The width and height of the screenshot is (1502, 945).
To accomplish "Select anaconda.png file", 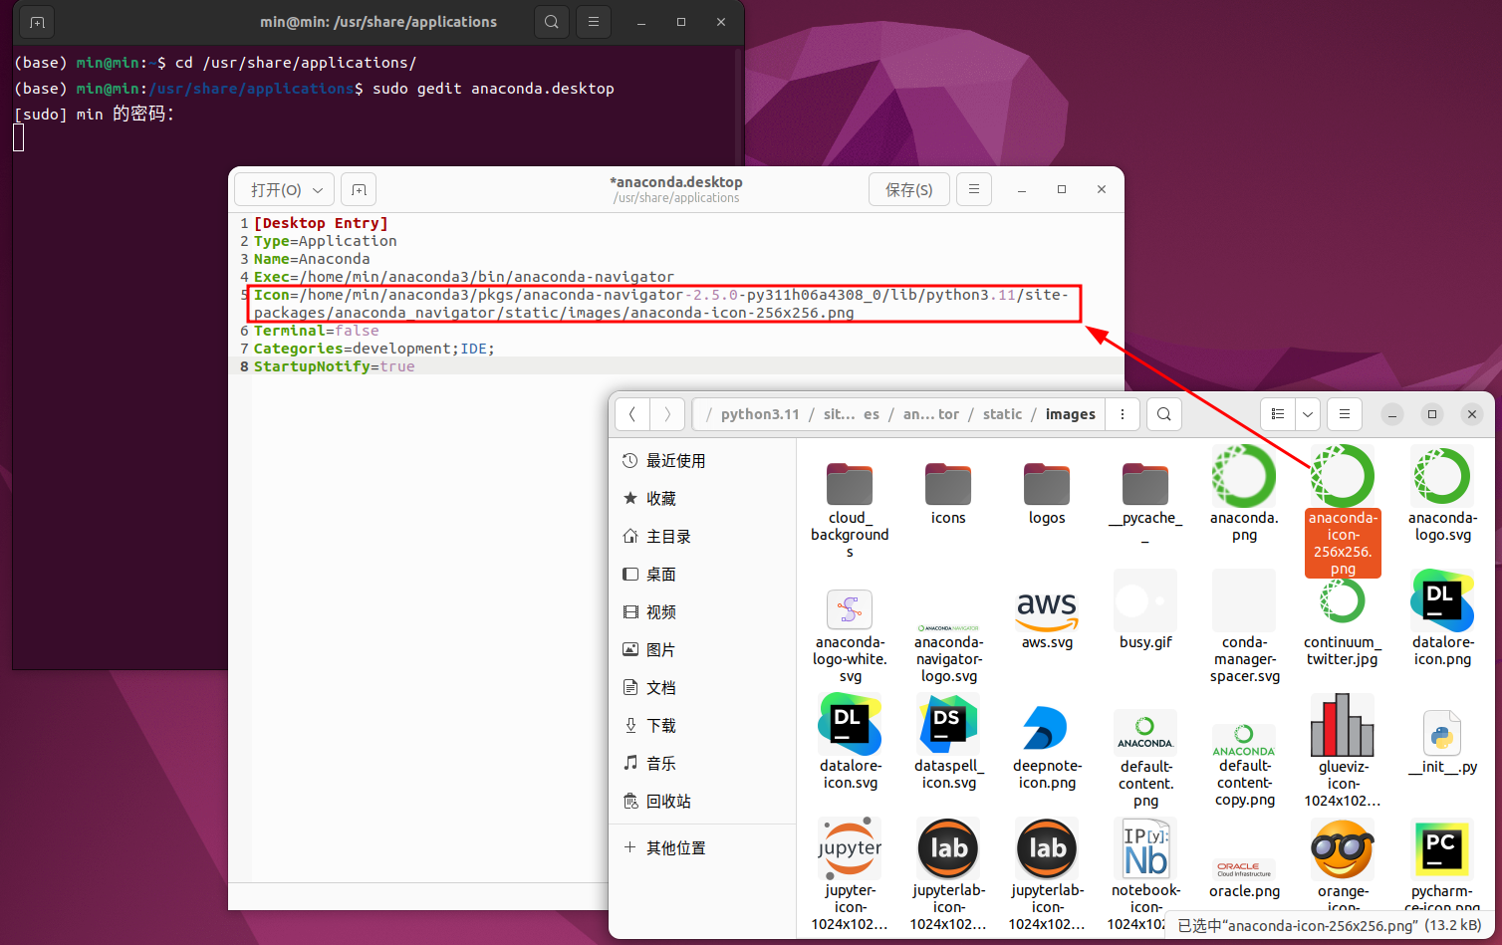I will click(x=1244, y=495).
